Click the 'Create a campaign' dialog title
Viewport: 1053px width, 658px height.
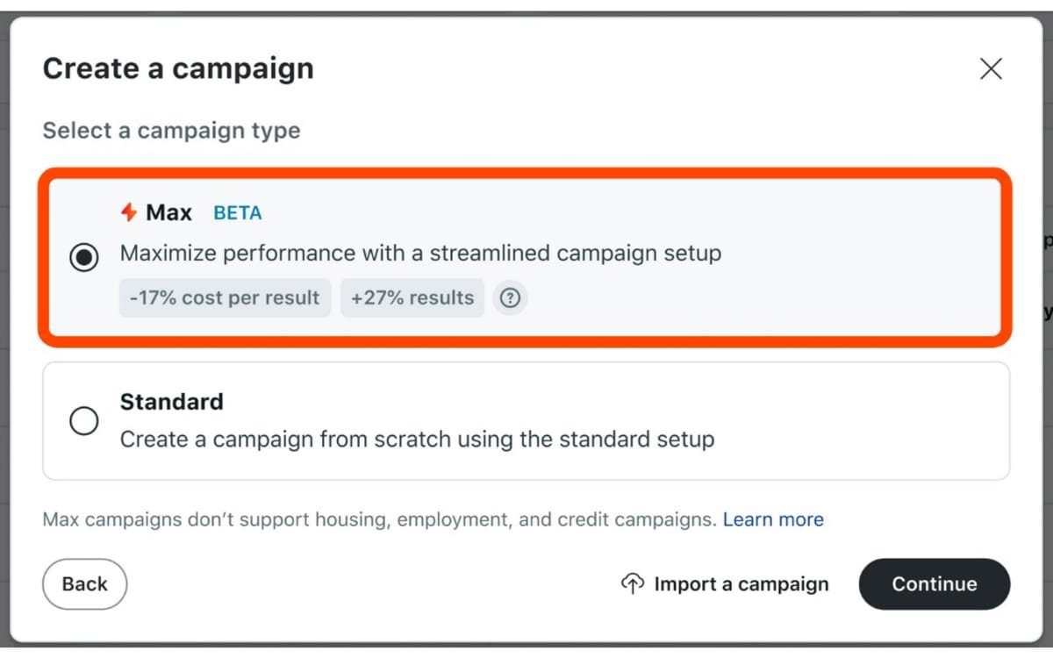click(178, 68)
